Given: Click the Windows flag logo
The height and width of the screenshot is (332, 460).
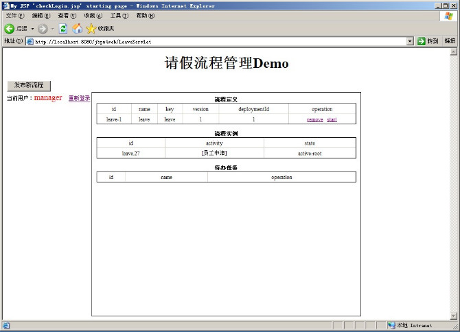Looking at the screenshot, I should (x=448, y=16).
